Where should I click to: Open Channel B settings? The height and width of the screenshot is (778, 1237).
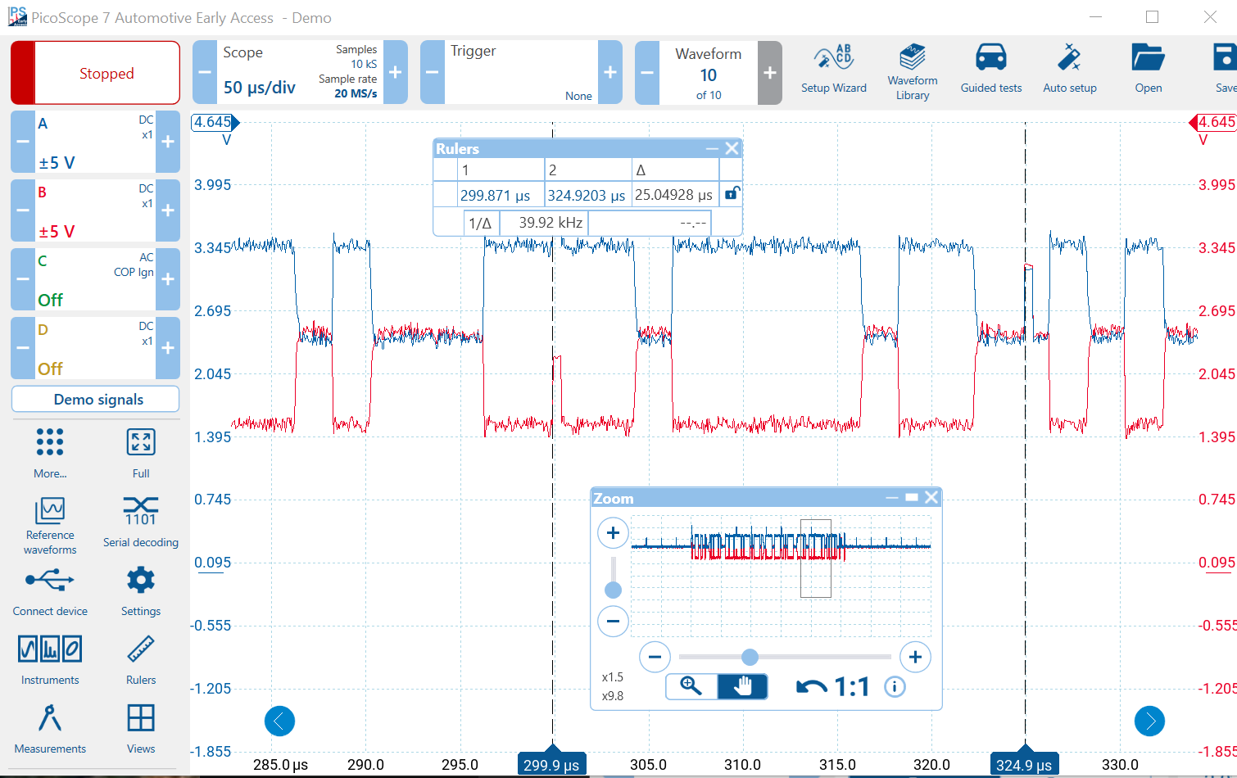pos(95,210)
